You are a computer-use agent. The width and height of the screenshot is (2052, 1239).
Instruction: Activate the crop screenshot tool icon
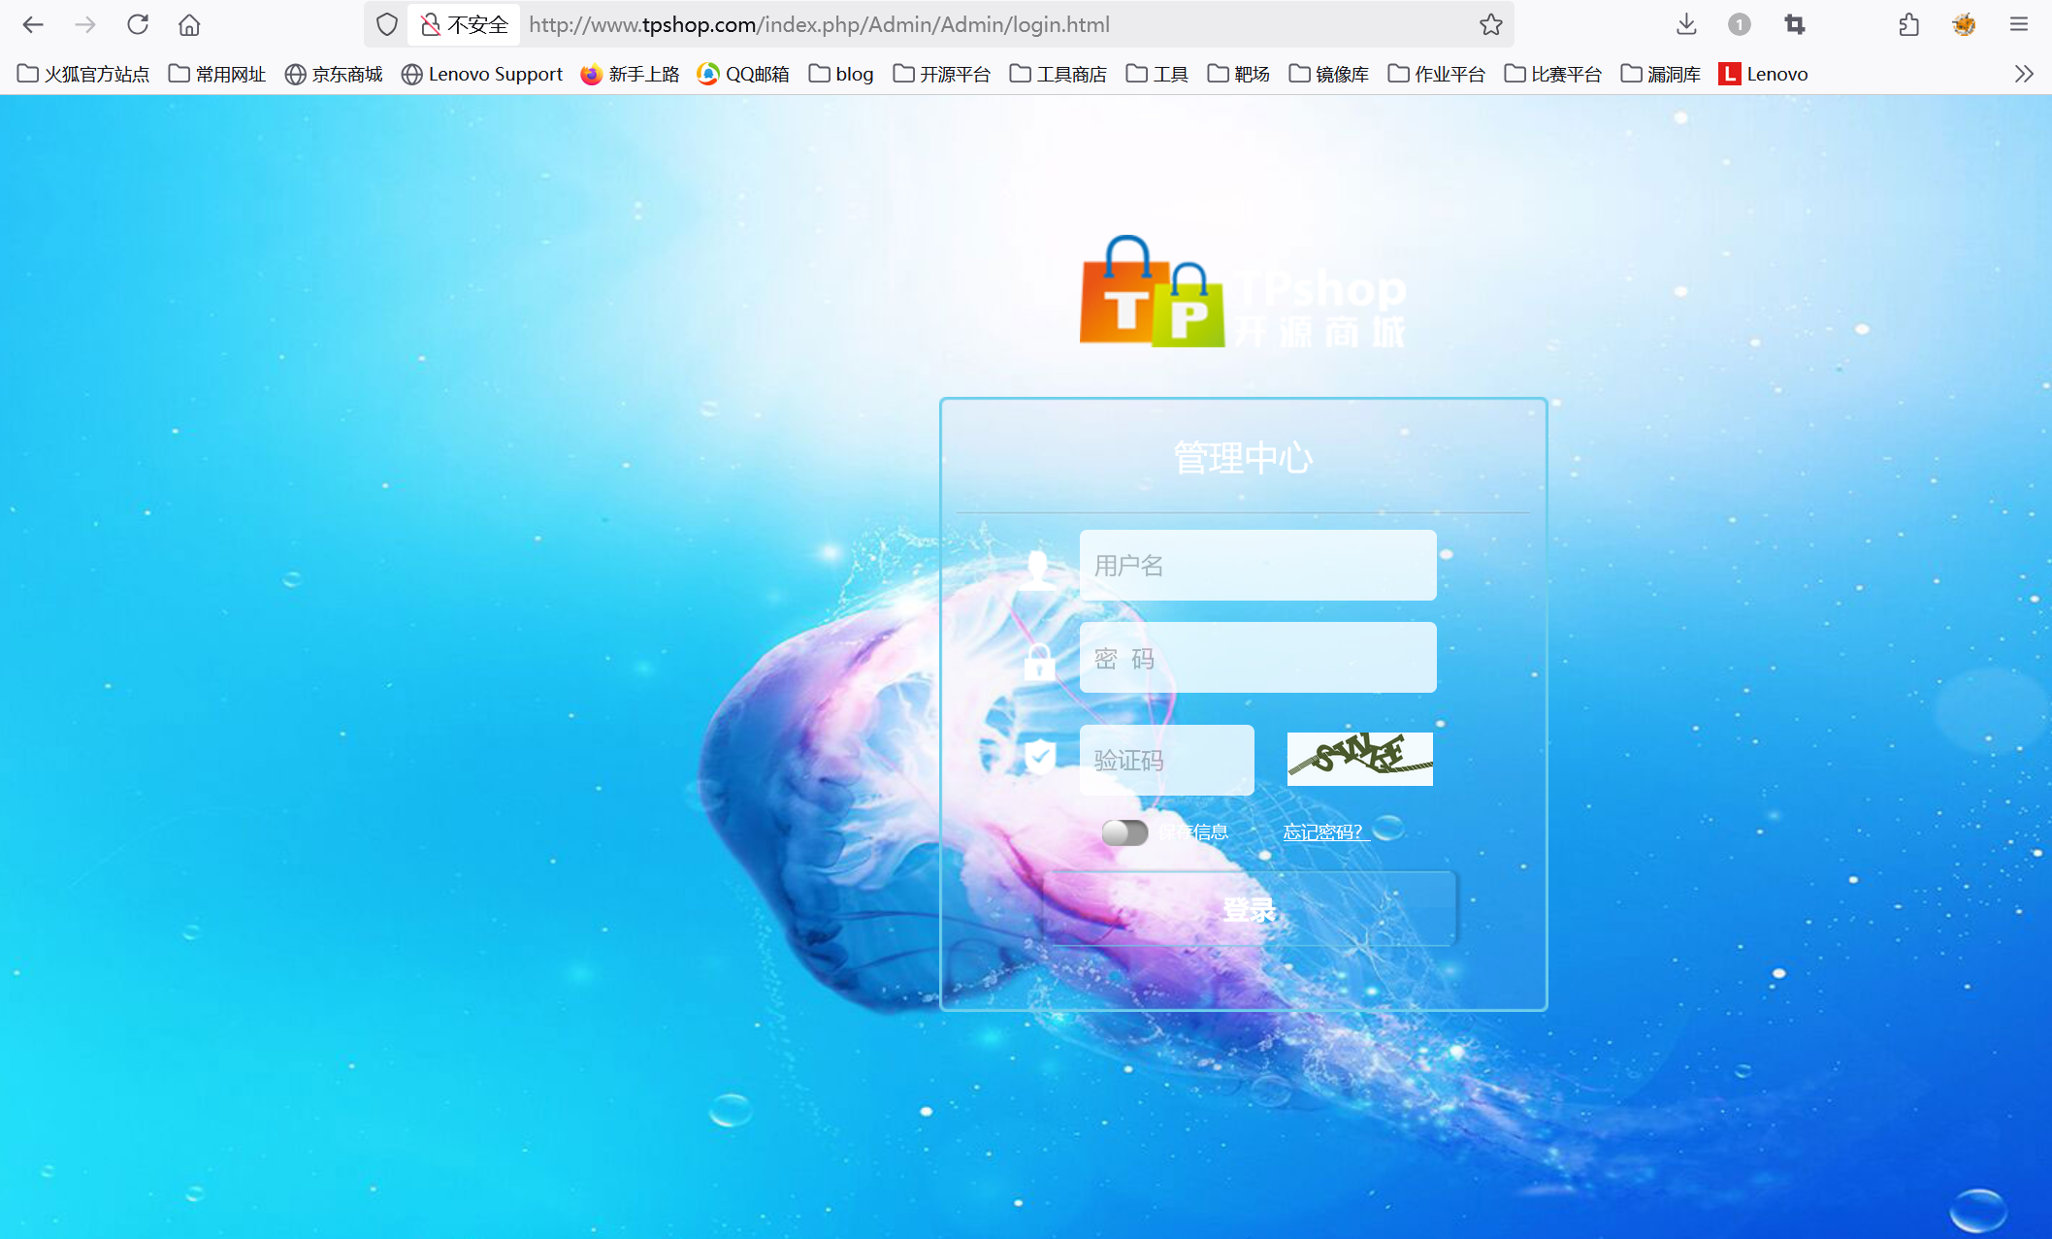(1795, 24)
